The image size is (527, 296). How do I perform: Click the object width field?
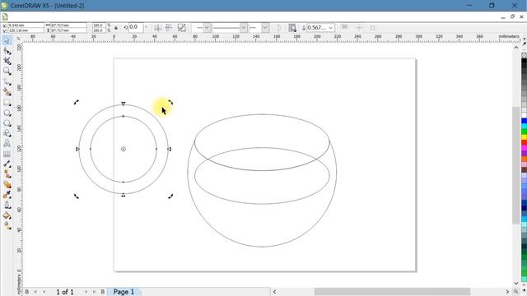[68, 25]
